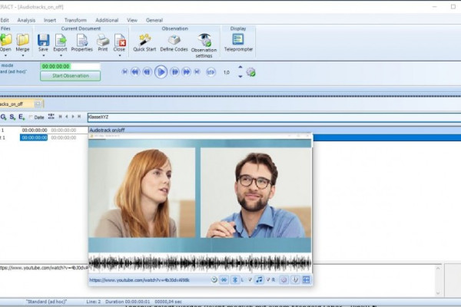Click the loop playback button

tap(211, 72)
